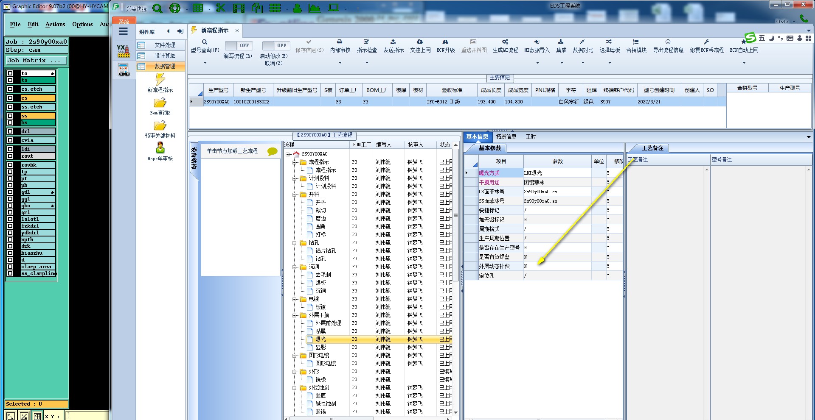Screen dimensions: 815x420
Task: Click 修复ECN丢流程 wrench toolbar button
Action: point(706,46)
